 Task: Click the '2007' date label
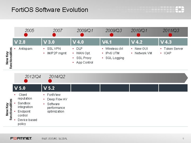58,30
